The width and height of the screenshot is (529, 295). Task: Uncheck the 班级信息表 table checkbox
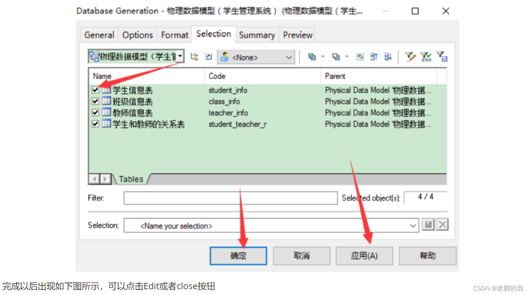(95, 101)
